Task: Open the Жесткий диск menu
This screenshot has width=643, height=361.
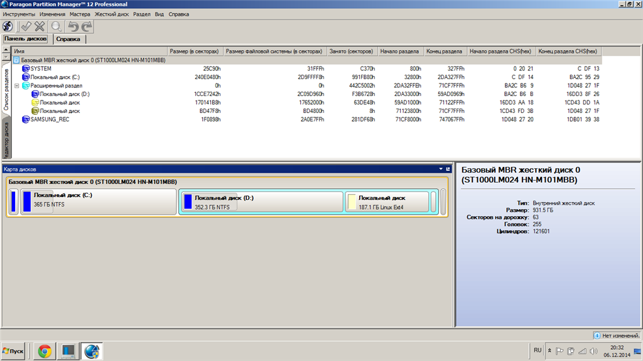Action: (112, 14)
